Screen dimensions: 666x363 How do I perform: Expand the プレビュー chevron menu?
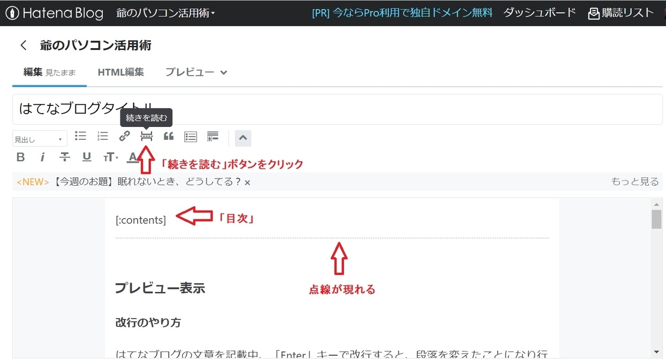click(x=223, y=72)
